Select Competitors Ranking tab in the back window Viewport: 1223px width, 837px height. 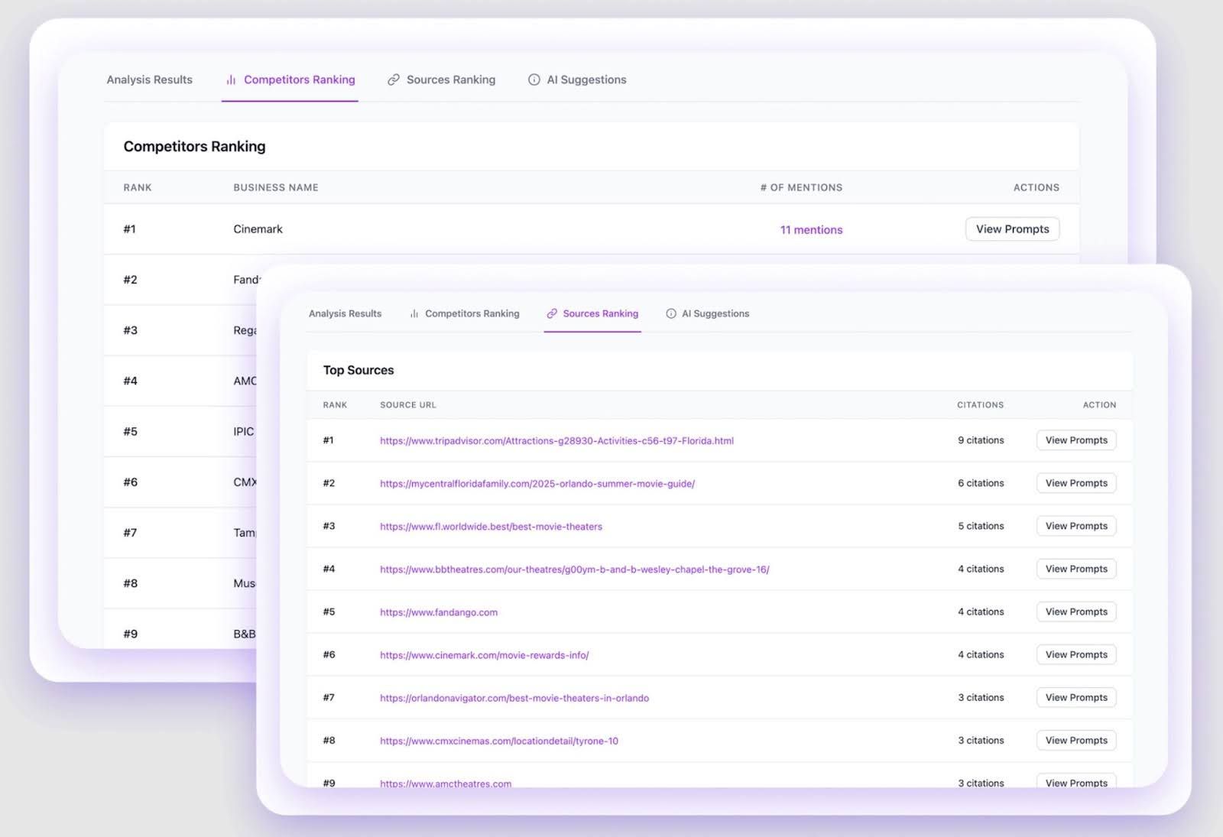pyautogui.click(x=290, y=79)
